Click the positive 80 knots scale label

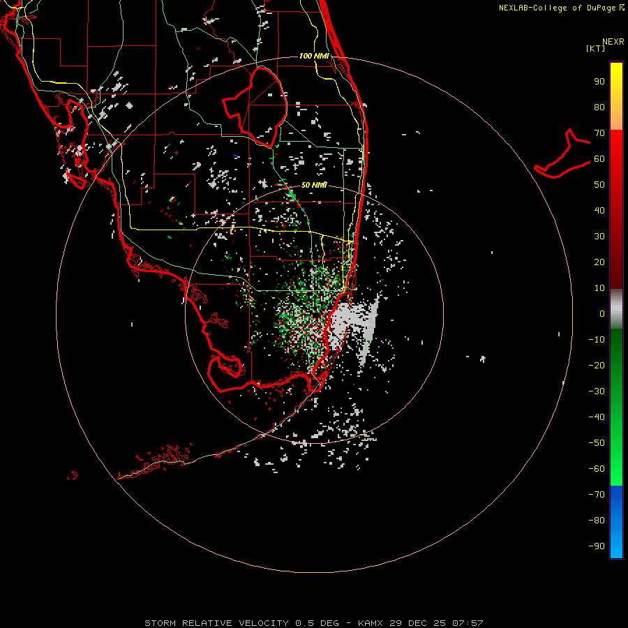pyautogui.click(x=599, y=107)
